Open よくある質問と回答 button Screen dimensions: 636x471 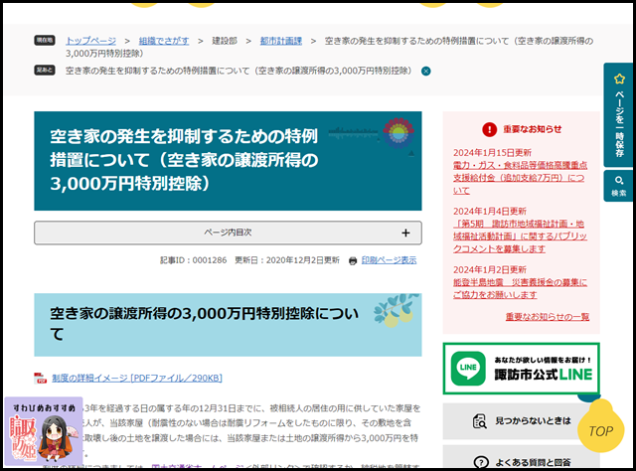coord(521,458)
